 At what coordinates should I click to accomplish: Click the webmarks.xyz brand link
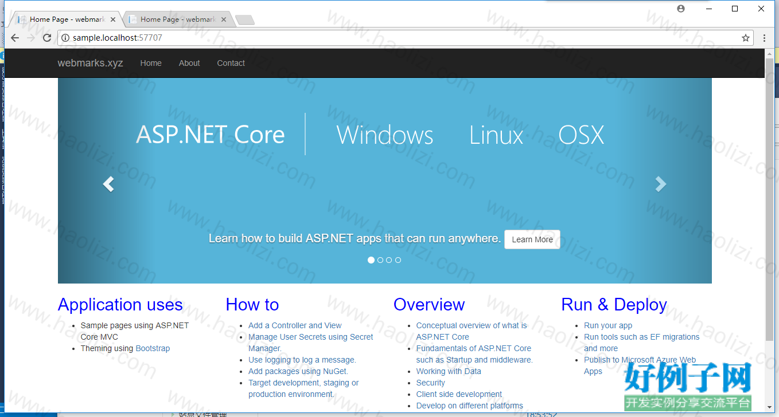pyautogui.click(x=90, y=63)
